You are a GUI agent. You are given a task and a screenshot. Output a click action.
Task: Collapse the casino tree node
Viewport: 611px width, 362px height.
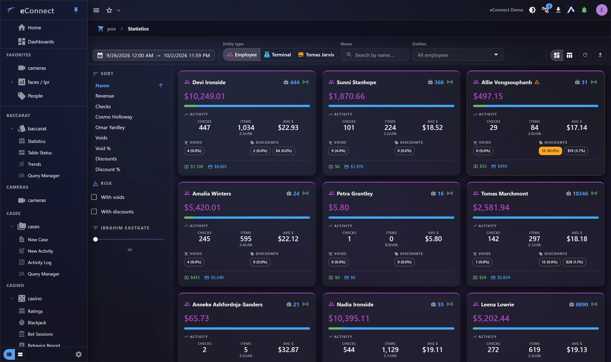(12, 299)
